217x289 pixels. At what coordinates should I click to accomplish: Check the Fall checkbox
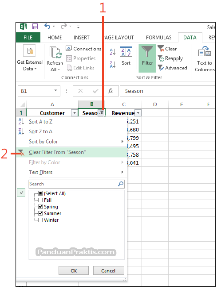point(40,200)
